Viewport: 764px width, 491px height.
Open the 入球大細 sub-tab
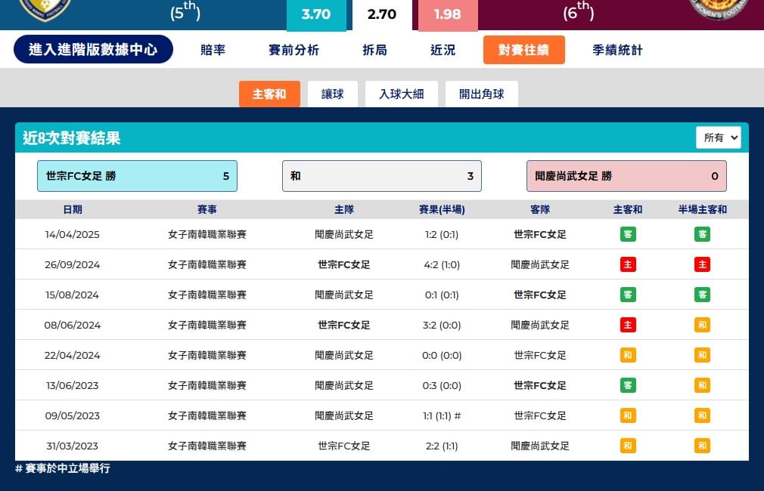(x=402, y=94)
